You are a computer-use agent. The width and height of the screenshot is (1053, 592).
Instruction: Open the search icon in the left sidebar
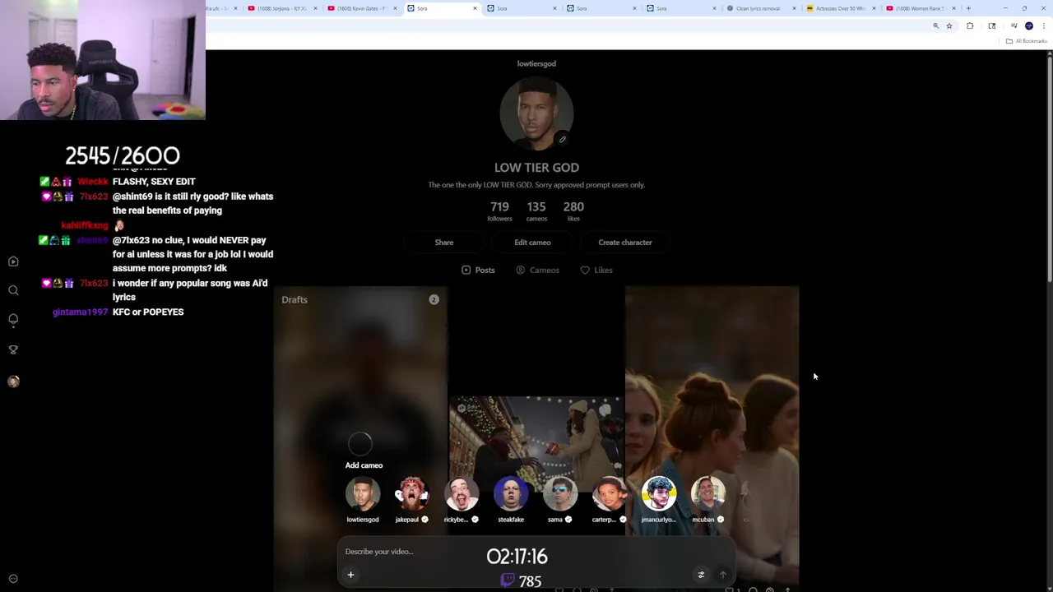[13, 290]
